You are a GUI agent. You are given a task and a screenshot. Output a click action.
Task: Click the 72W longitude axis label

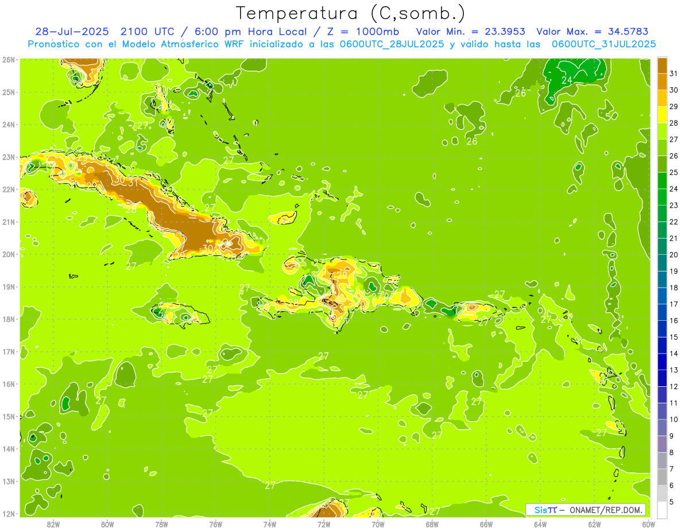[x=324, y=524]
